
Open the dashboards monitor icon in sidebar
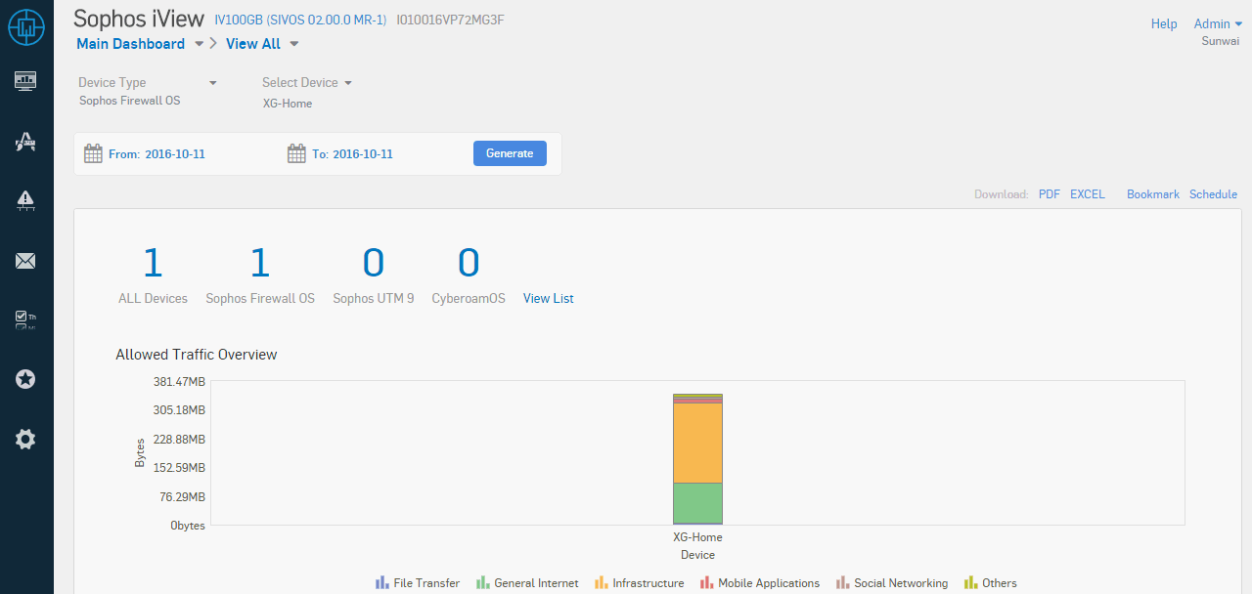pyautogui.click(x=25, y=80)
